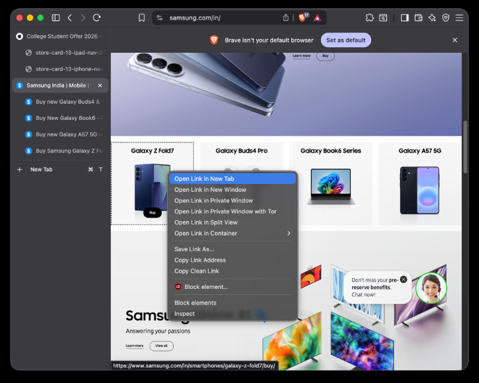Open the Brave Rewards triangle icon
The image size is (479, 383).
coord(318,18)
